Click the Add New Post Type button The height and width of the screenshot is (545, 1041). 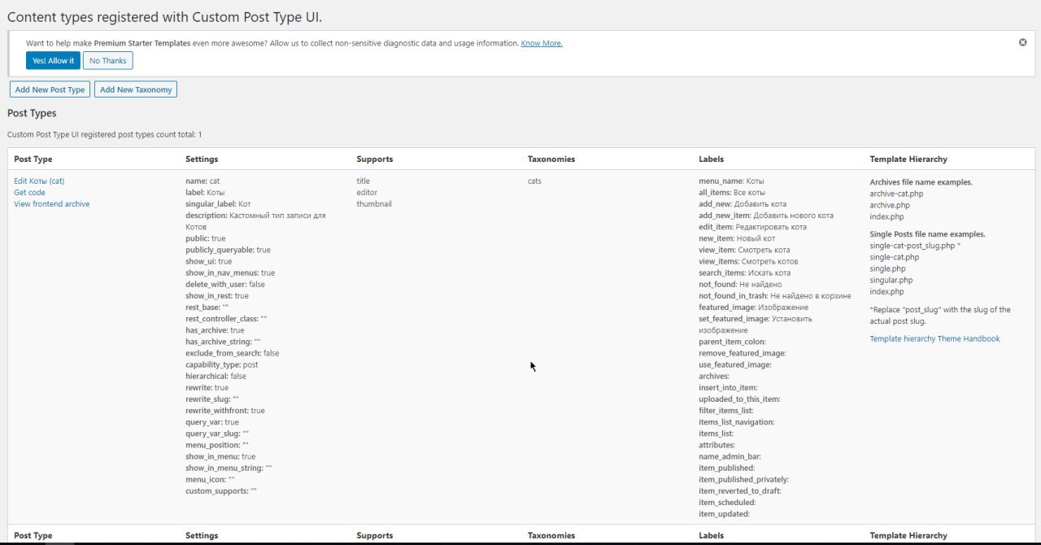click(x=50, y=89)
